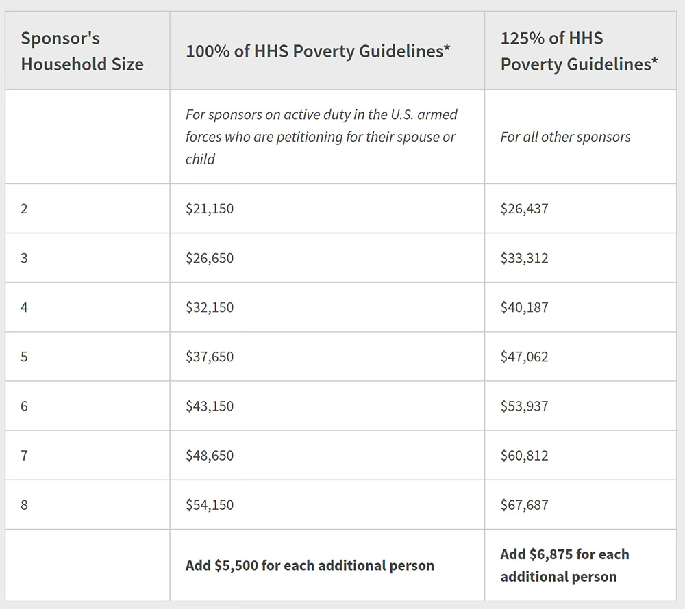685x609 pixels.
Task: Click the $32,150 cell for household of 4
Action: [210, 307]
